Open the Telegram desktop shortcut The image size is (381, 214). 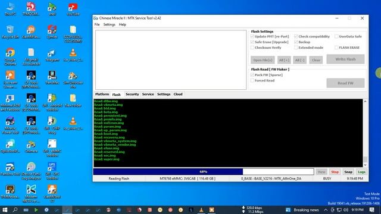tap(52, 55)
